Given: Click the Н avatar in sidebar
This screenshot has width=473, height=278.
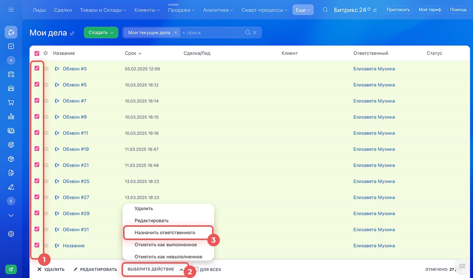Looking at the screenshot, I should 11,60.
